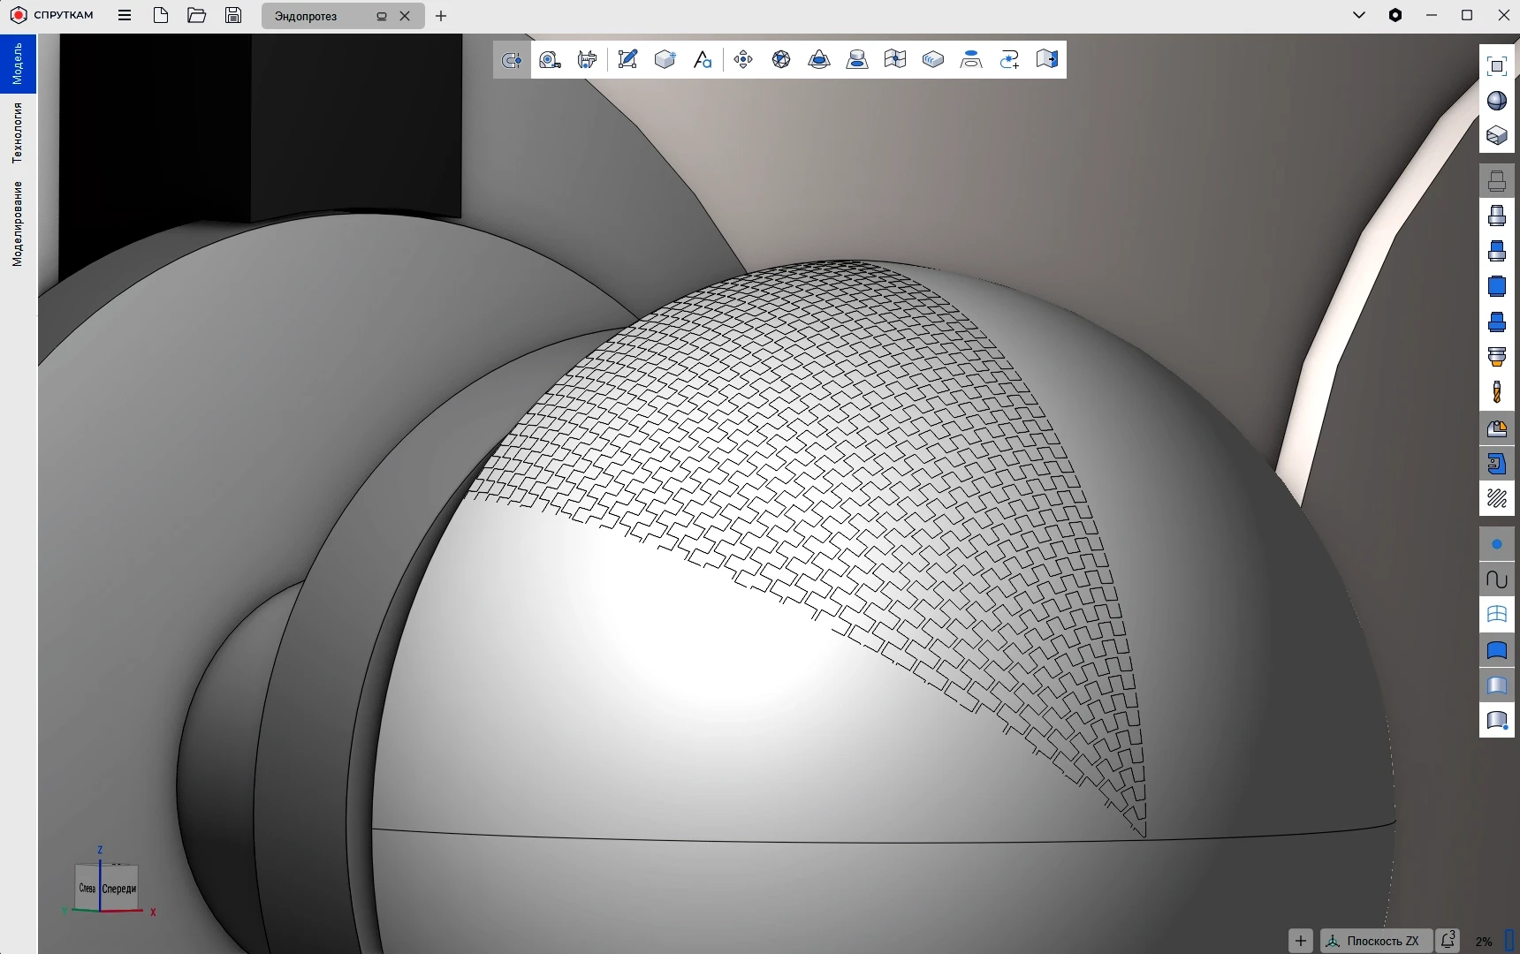The height and width of the screenshot is (954, 1520).
Task: Select the cone with blue base tool
Action: (819, 59)
